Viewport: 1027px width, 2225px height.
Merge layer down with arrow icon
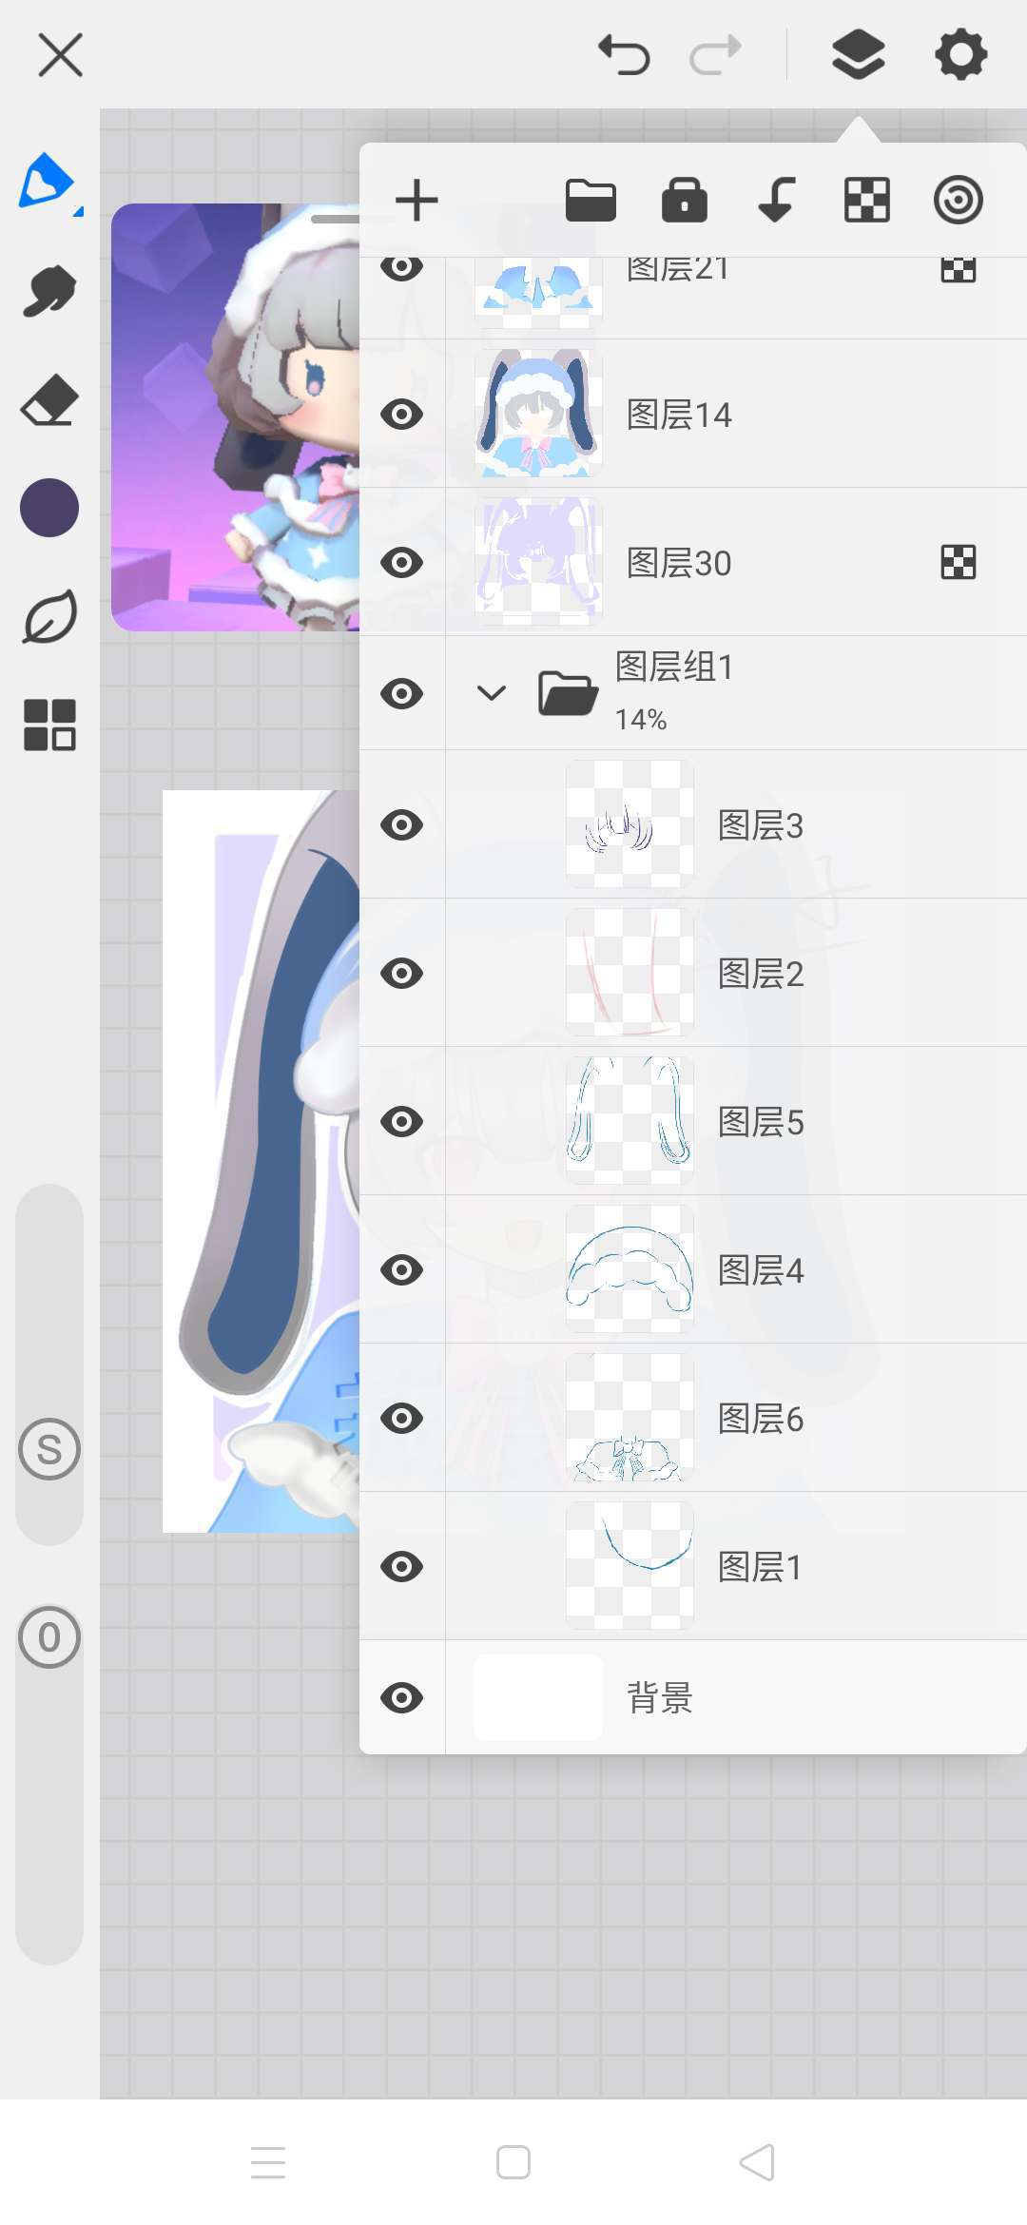[x=777, y=200]
